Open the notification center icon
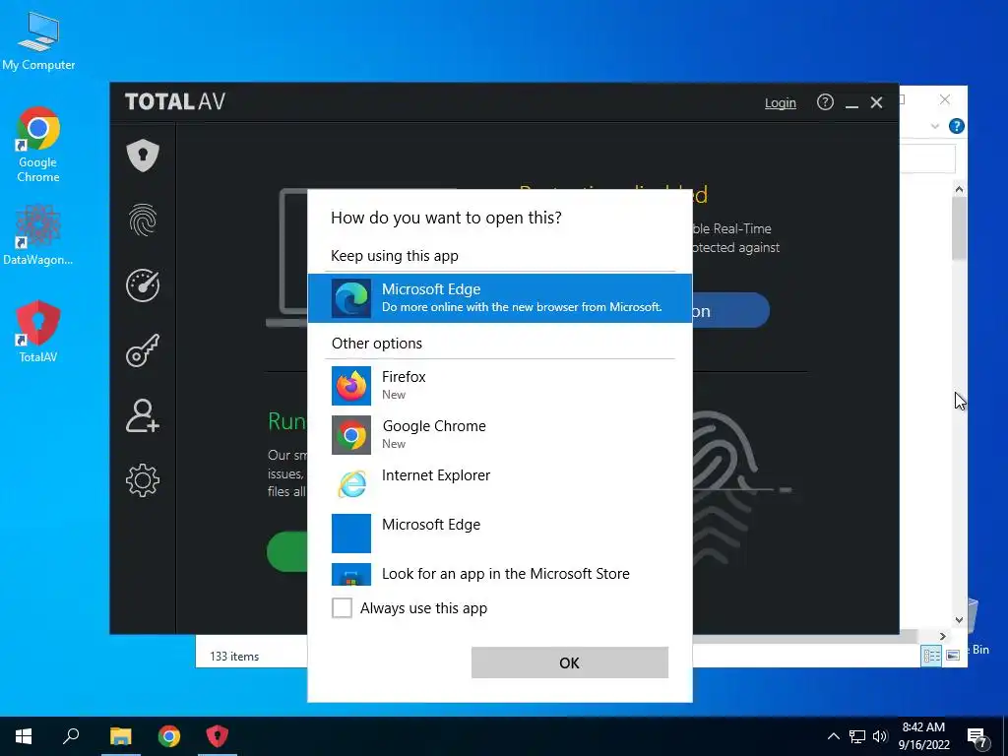The height and width of the screenshot is (756, 1008). click(x=977, y=737)
